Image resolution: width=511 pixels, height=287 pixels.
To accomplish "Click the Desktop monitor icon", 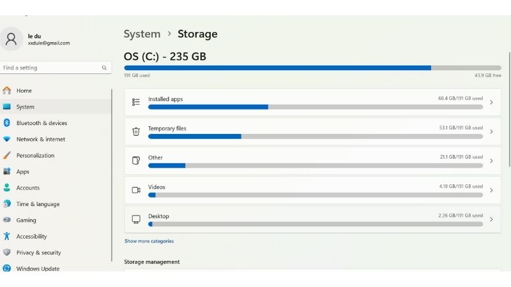I will [135, 219].
